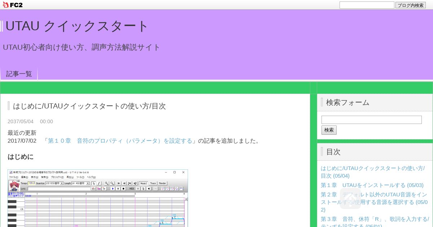Viewport: 433px width, 227px height.
Task: Click the update date 2017/07/02
Action: (x=22, y=141)
